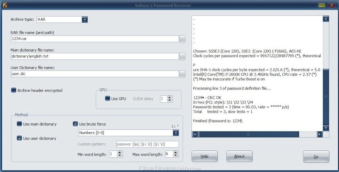
Task: Edit the main dictionary file name field
Action: (x=94, y=57)
